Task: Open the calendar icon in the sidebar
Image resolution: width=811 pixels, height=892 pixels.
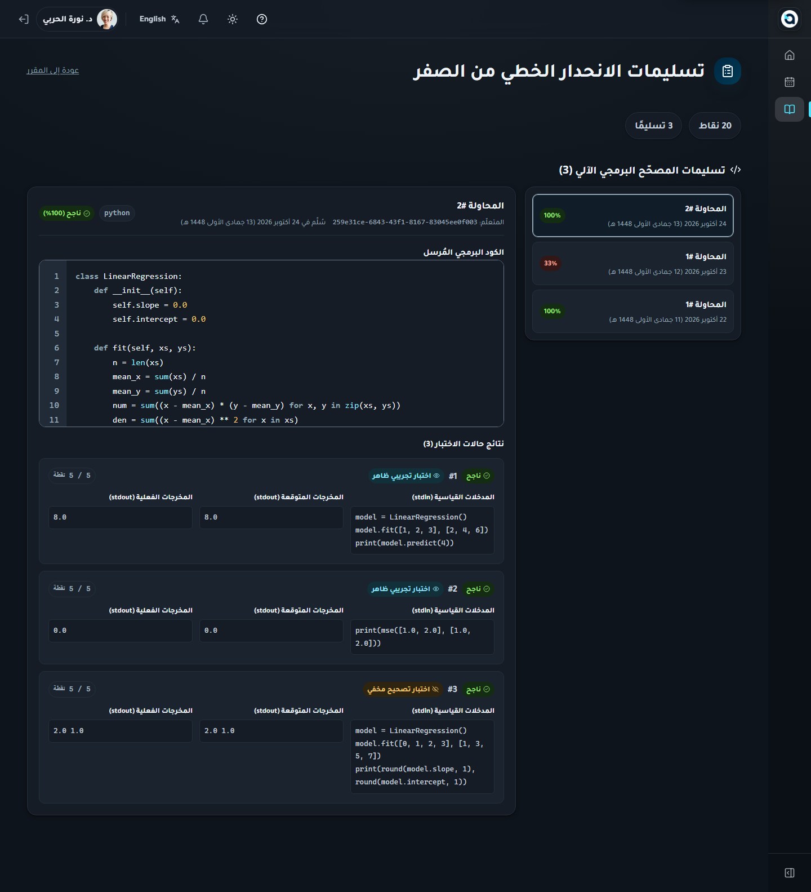Action: click(x=790, y=82)
